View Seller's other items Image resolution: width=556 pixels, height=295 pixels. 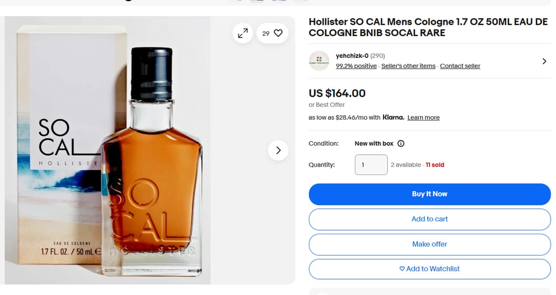pyautogui.click(x=408, y=66)
